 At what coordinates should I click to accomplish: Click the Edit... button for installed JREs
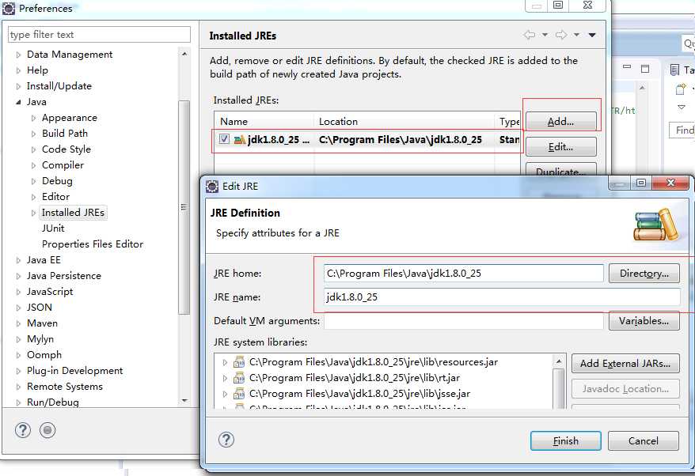[560, 147]
